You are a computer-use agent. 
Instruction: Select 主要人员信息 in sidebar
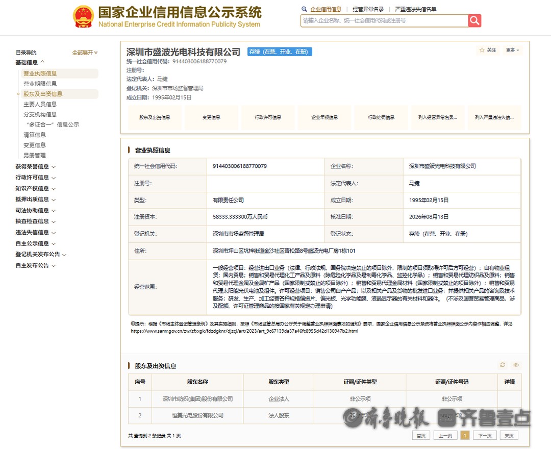coord(40,104)
